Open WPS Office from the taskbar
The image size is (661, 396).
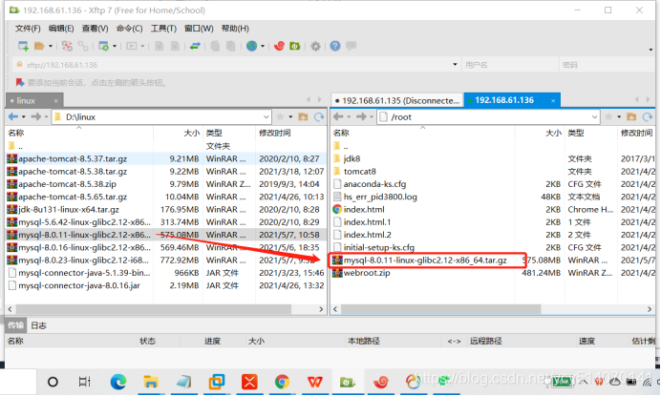click(x=315, y=382)
